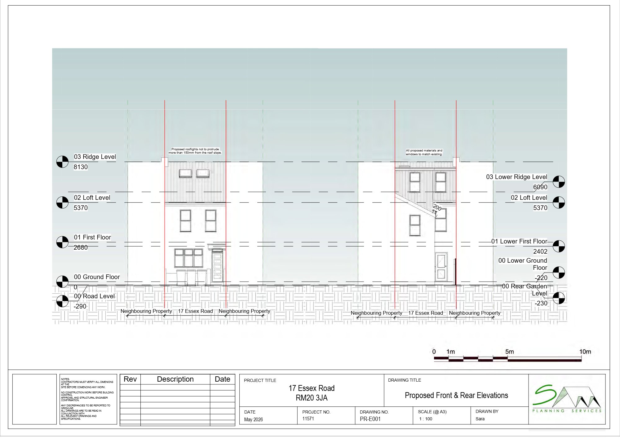Viewport: 620px width, 438px height.
Task: Select the '03 Lower Ridge Level' label
Action: [517, 177]
